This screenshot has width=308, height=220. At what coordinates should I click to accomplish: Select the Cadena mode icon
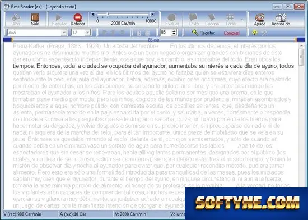(x=212, y=17)
